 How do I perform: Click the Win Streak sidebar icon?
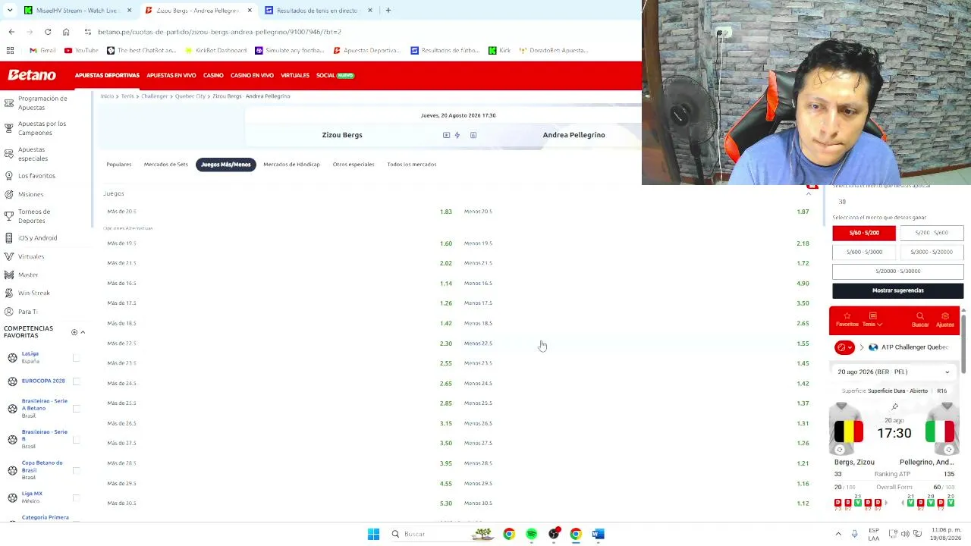point(9,293)
